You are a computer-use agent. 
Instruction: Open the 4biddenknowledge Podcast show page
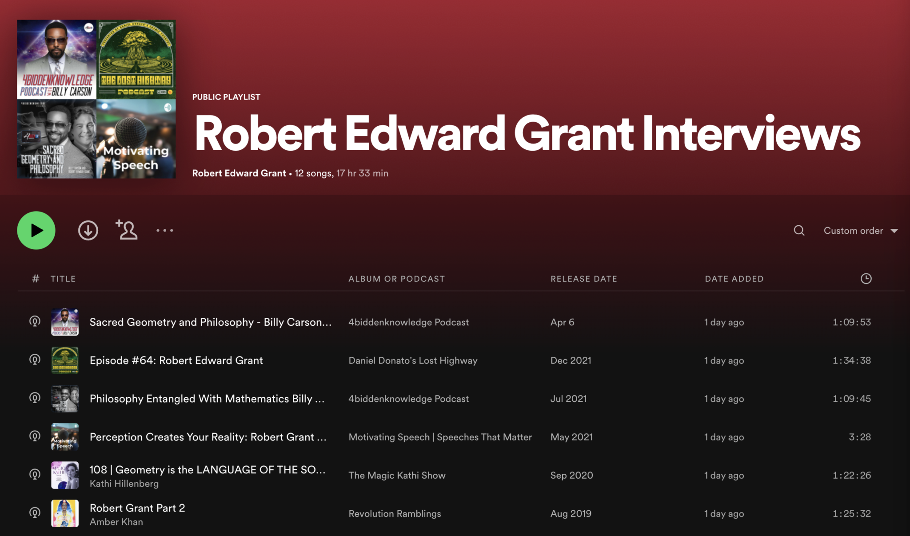[x=408, y=322]
